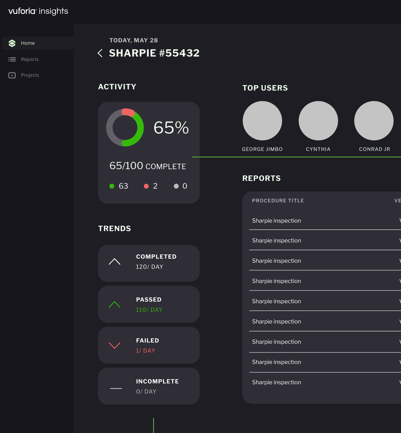Click the failed count 2
This screenshot has width=401, height=433.
pyautogui.click(x=155, y=186)
